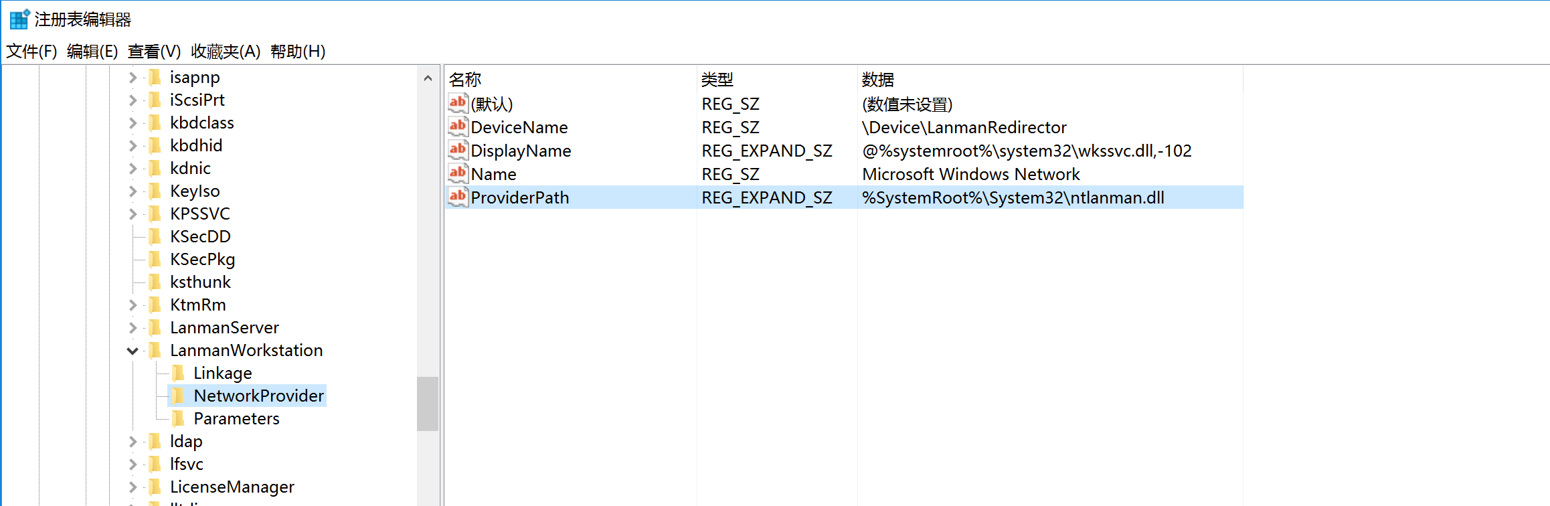Click the string value icon for DeviceName
Image resolution: width=1550 pixels, height=506 pixels.
pyautogui.click(x=458, y=126)
